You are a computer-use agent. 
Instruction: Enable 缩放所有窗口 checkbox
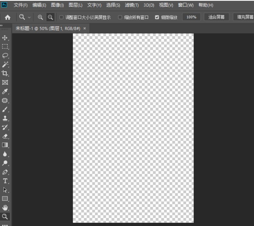coord(120,17)
